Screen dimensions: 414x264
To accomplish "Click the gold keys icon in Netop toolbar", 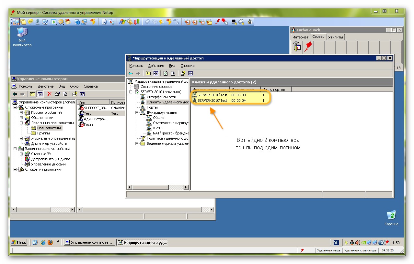I will (130, 22).
